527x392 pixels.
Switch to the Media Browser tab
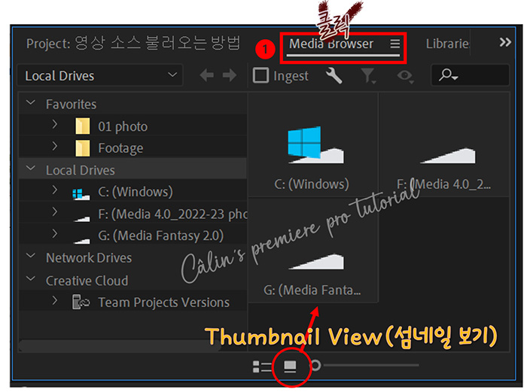(331, 44)
